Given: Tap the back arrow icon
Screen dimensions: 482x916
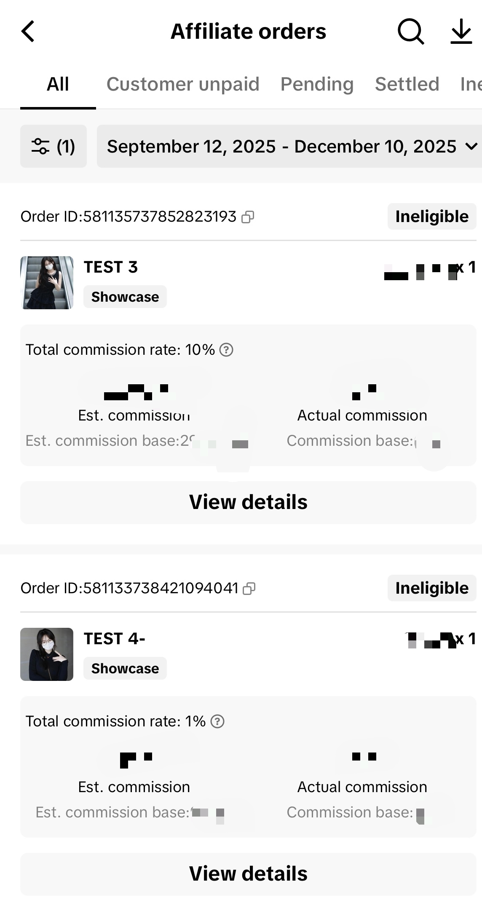Looking at the screenshot, I should point(28,32).
